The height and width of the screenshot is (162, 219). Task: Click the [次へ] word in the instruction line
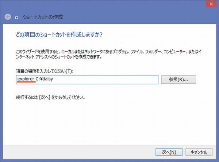point(45,97)
